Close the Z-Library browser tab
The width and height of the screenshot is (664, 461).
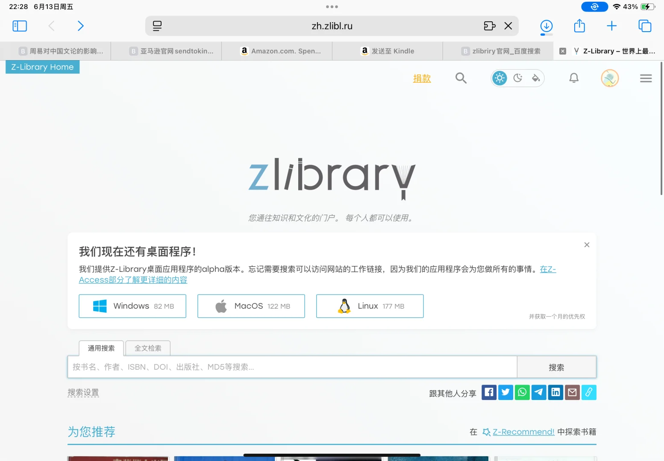[x=563, y=51]
